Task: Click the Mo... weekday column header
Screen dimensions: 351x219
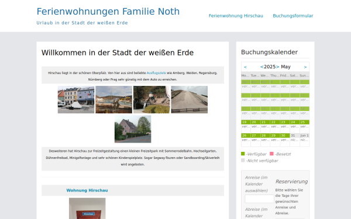Action: (246, 75)
